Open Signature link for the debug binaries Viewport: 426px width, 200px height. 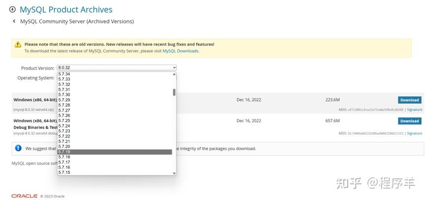[x=414, y=133]
